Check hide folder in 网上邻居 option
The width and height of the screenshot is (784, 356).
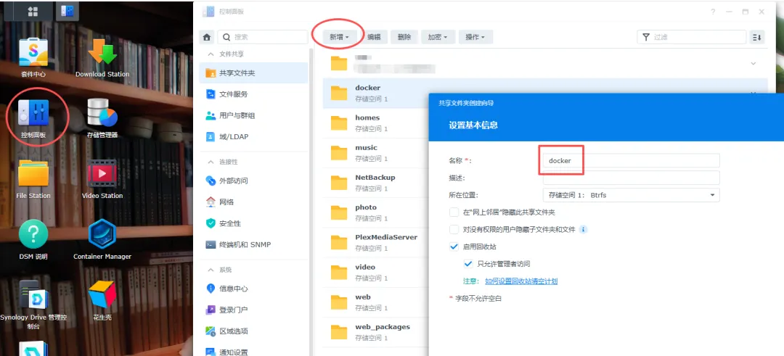pyautogui.click(x=454, y=212)
